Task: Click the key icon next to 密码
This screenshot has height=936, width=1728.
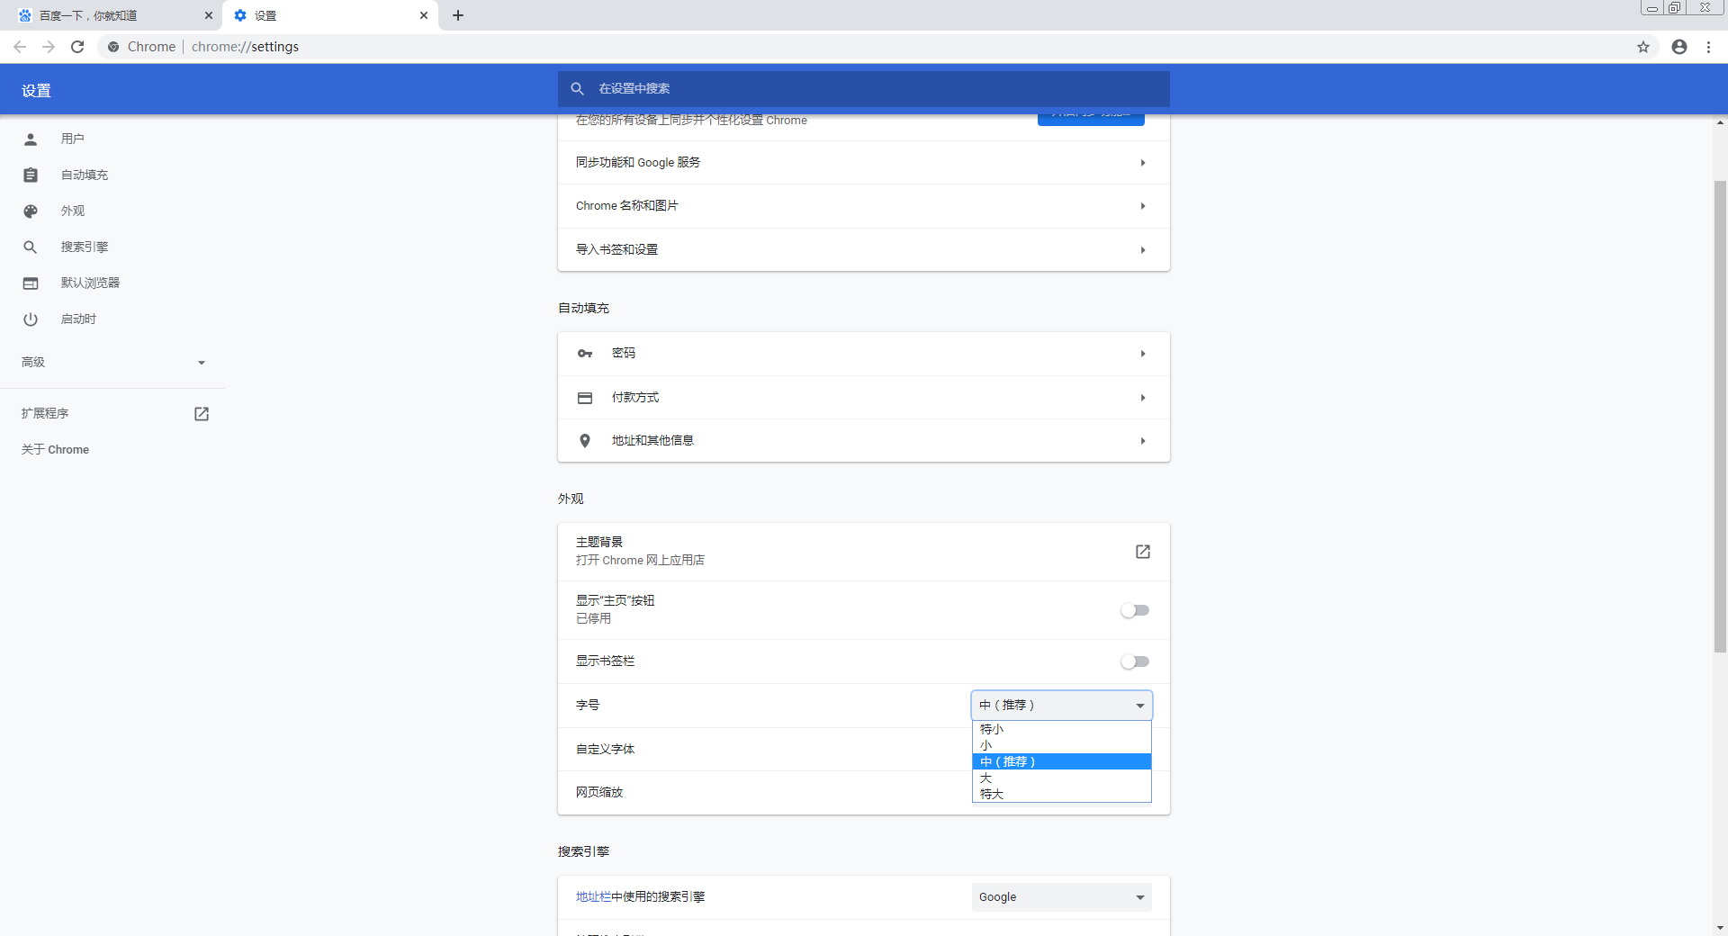Action: tap(584, 354)
